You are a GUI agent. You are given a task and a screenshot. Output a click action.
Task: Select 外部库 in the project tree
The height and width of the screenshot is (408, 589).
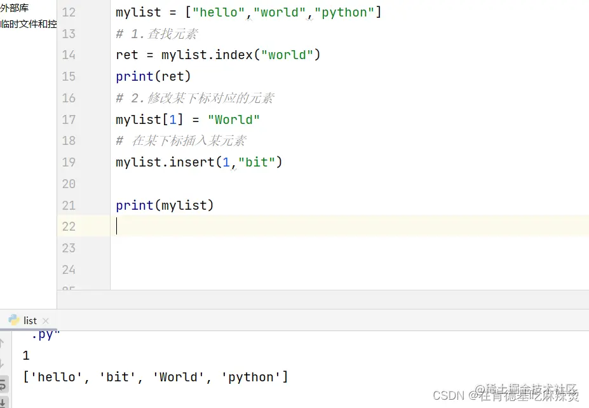[14, 8]
